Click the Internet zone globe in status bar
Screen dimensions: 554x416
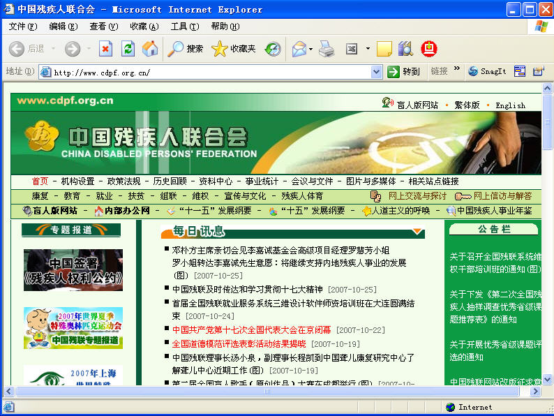coord(450,407)
